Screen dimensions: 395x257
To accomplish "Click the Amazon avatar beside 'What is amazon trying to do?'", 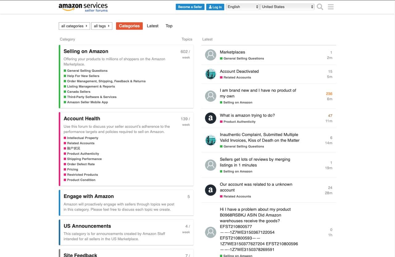I will coord(210,118).
